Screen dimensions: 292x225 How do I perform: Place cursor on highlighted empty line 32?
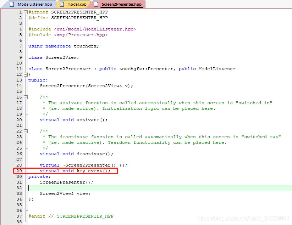coord(160,188)
